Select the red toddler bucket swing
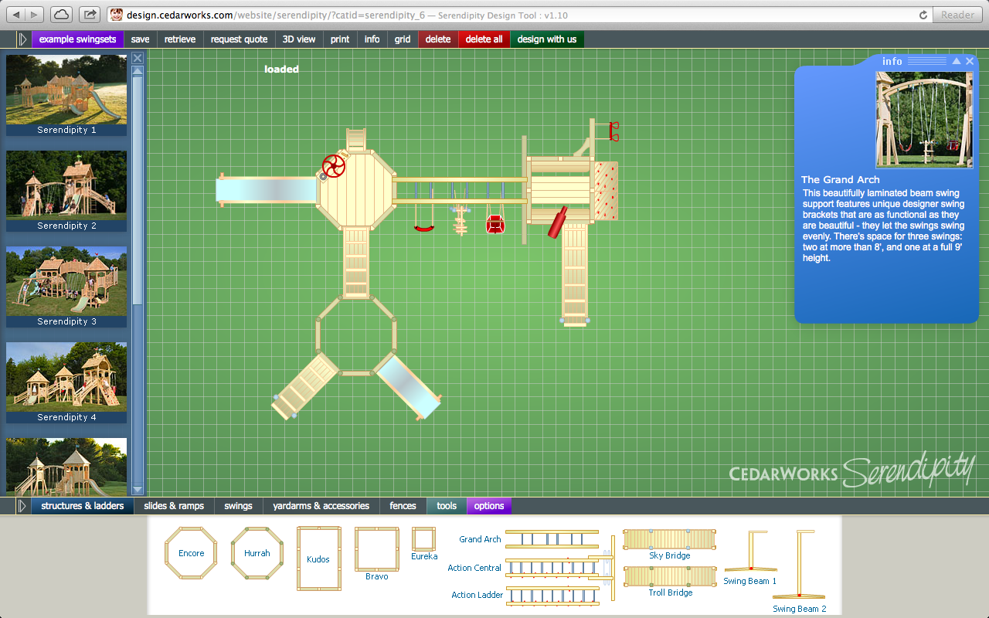 (x=495, y=224)
